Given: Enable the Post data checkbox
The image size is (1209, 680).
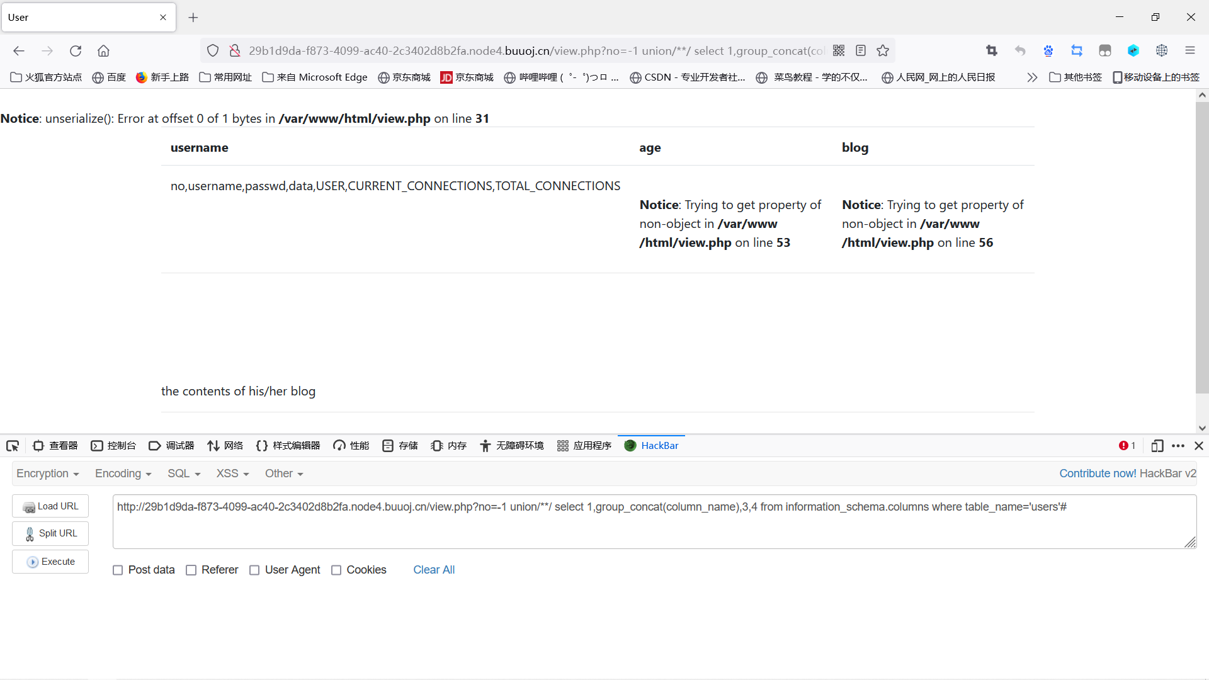Looking at the screenshot, I should pos(118,570).
